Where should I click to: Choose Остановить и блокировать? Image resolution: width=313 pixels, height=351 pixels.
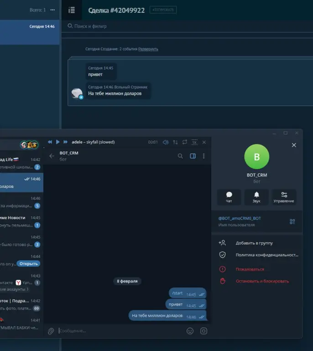[262, 281]
